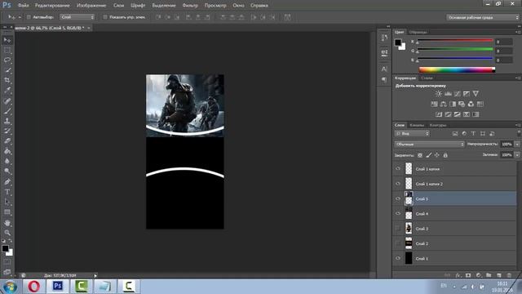
Task: Click the foreground color swatch in Color panel
Action: click(x=398, y=42)
